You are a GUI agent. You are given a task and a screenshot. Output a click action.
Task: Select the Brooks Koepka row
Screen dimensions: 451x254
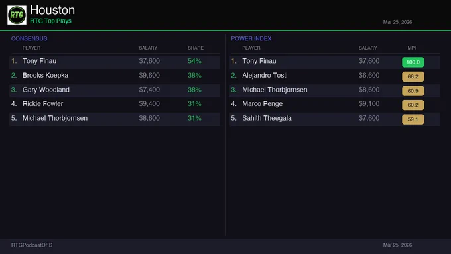tap(115, 76)
